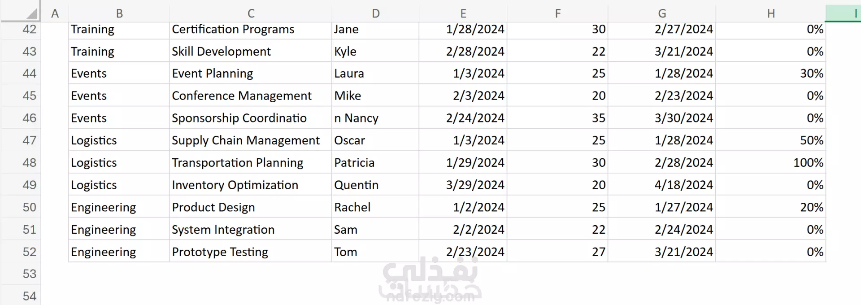Select the Engineering cell in row 50
Image resolution: width=861 pixels, height=305 pixels.
119,207
